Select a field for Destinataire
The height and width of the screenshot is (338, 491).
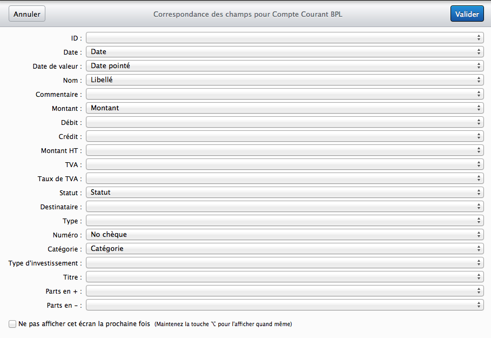click(285, 207)
